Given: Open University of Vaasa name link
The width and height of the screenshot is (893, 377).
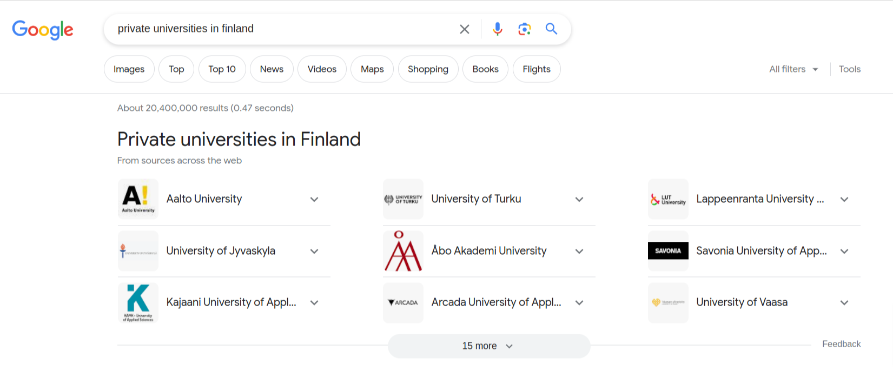Looking at the screenshot, I should [742, 302].
